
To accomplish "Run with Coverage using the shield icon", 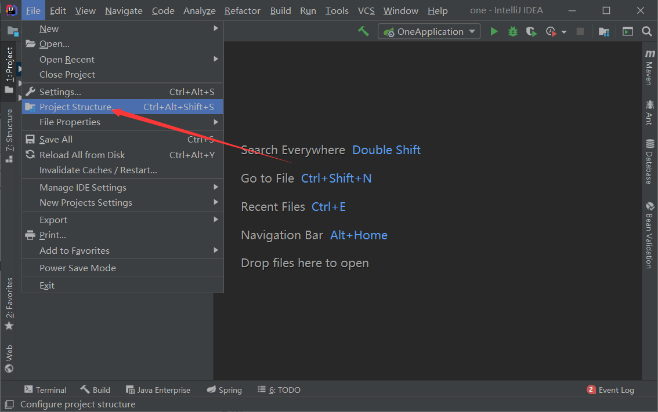I will click(x=532, y=31).
